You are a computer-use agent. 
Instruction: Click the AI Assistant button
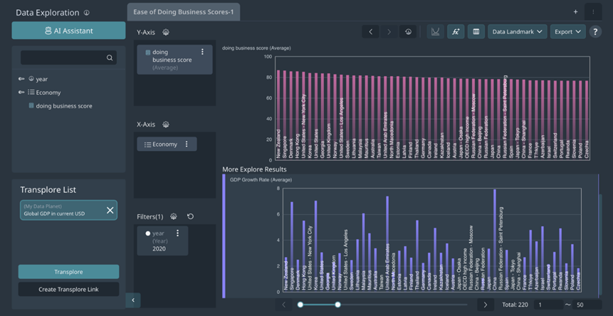[x=69, y=30]
